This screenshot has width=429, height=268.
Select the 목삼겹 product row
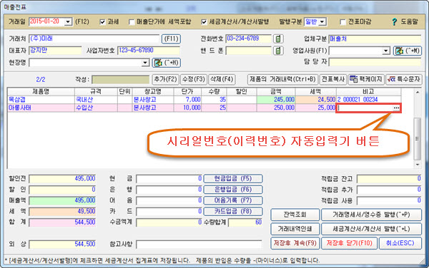click(204, 100)
